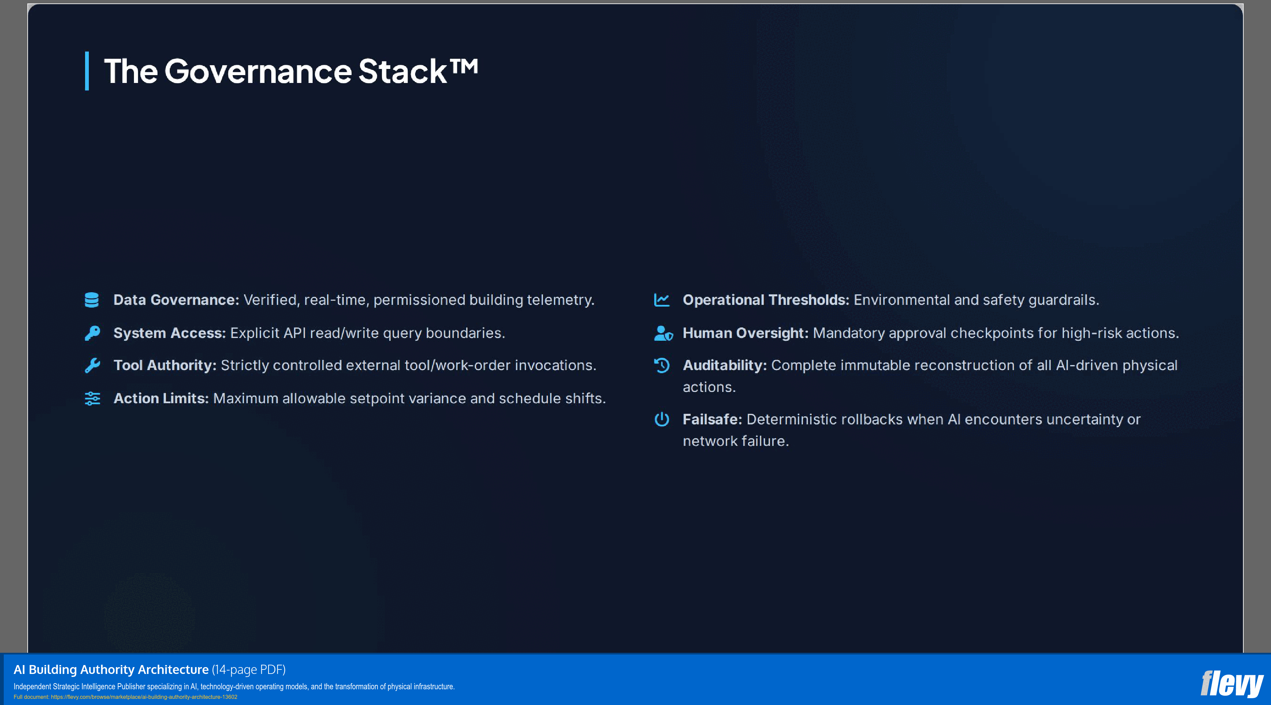Image resolution: width=1271 pixels, height=705 pixels.
Task: Click the Human Oversight user-shield icon
Action: pyautogui.click(x=663, y=333)
